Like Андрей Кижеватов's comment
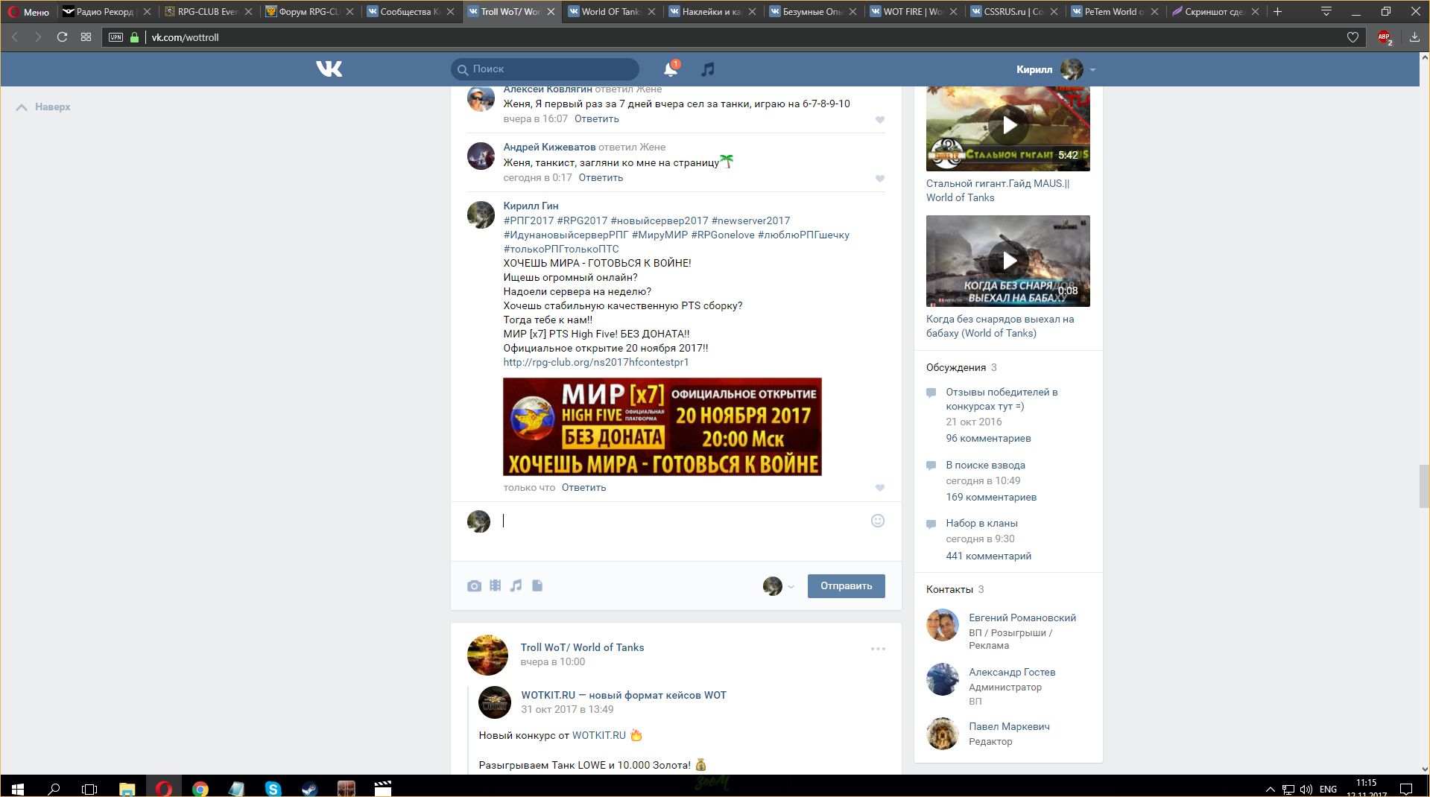The width and height of the screenshot is (1430, 797). [880, 179]
